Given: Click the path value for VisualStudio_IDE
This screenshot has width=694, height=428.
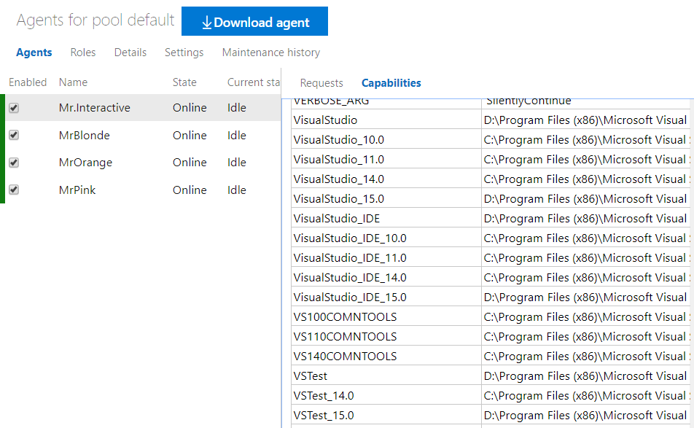Looking at the screenshot, I should (585, 219).
